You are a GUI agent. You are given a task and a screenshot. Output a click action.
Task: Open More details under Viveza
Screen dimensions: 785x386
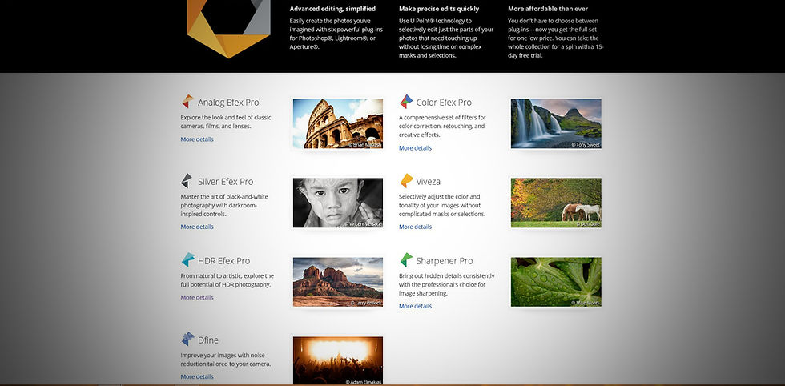tap(415, 227)
